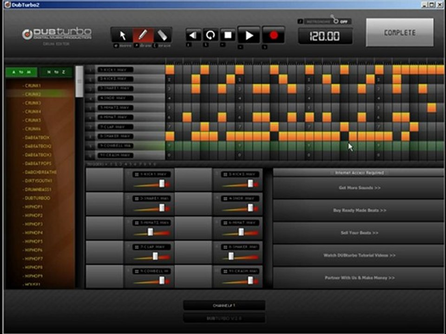The image size is (446, 334).
Task: Toggle the first step of the SHAKER row
Action: point(170,136)
